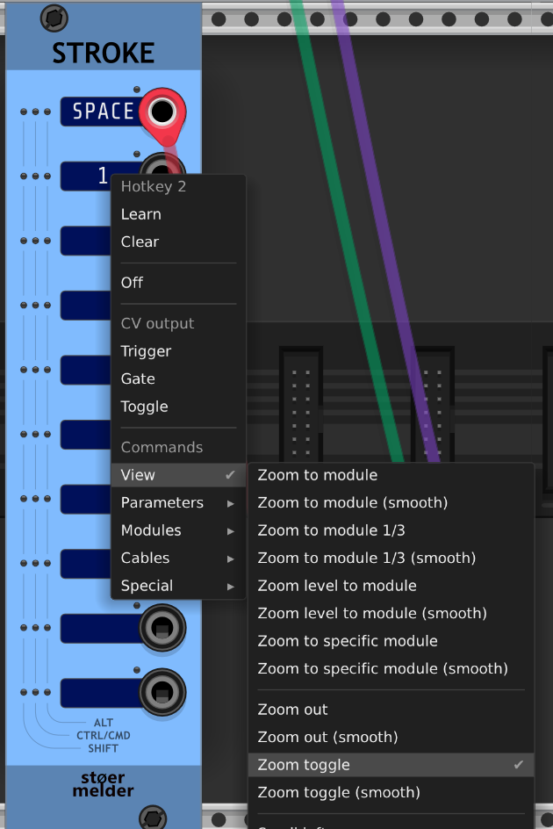Click the SPACE hotkey display field
This screenshot has width=553, height=829.
click(102, 112)
